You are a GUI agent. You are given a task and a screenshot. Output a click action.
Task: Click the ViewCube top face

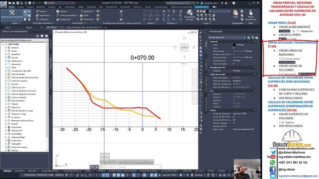[184, 48]
